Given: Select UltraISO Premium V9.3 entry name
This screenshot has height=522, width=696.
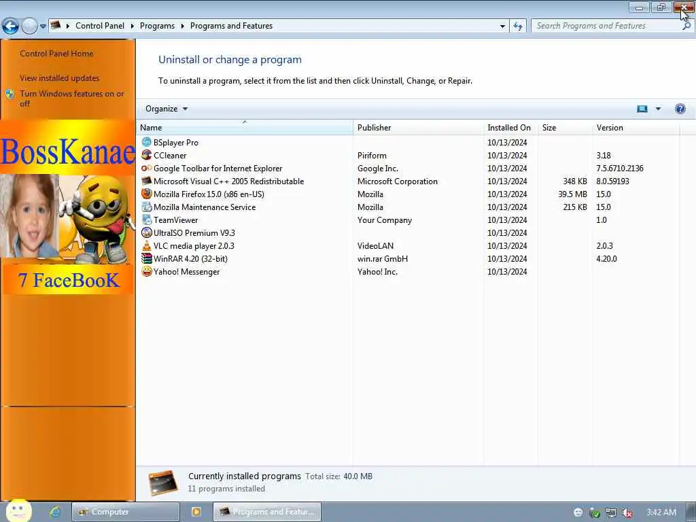Looking at the screenshot, I should click(x=194, y=232).
